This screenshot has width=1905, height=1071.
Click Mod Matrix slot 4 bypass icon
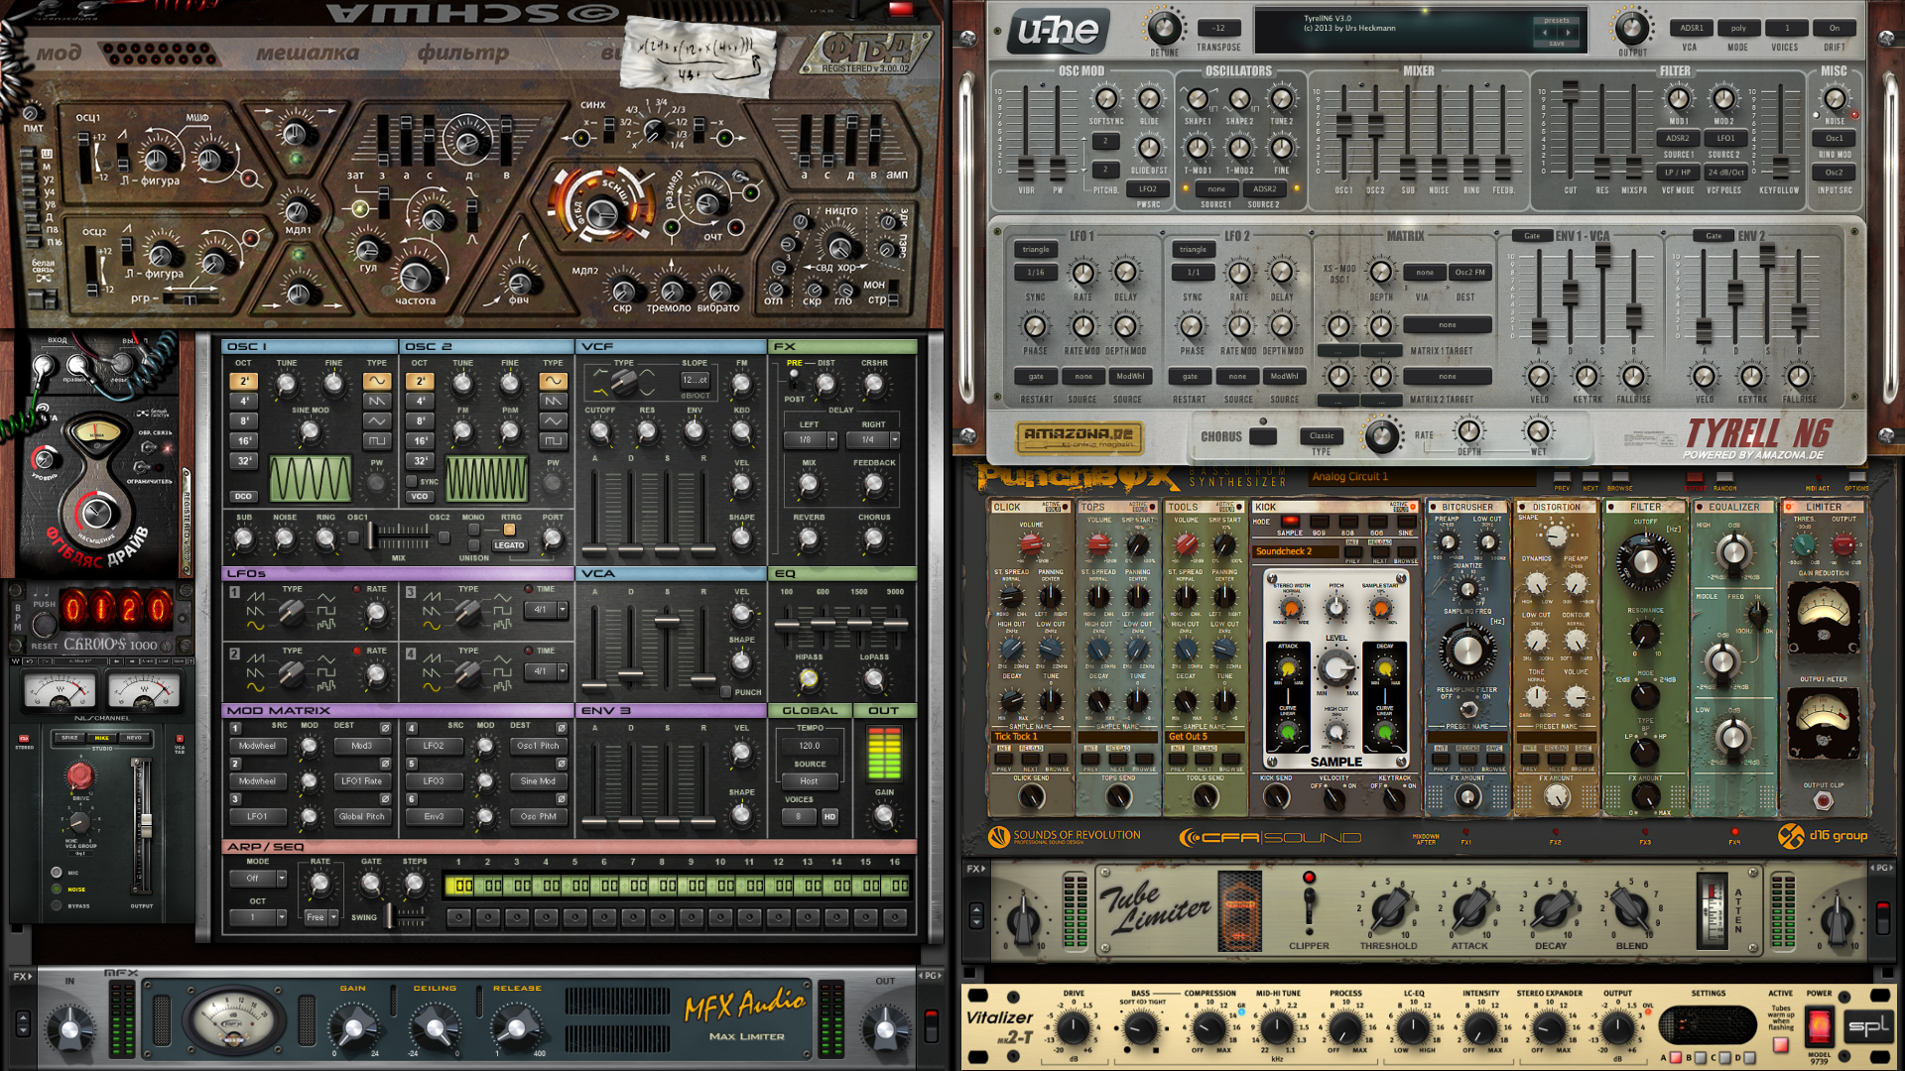coord(562,728)
